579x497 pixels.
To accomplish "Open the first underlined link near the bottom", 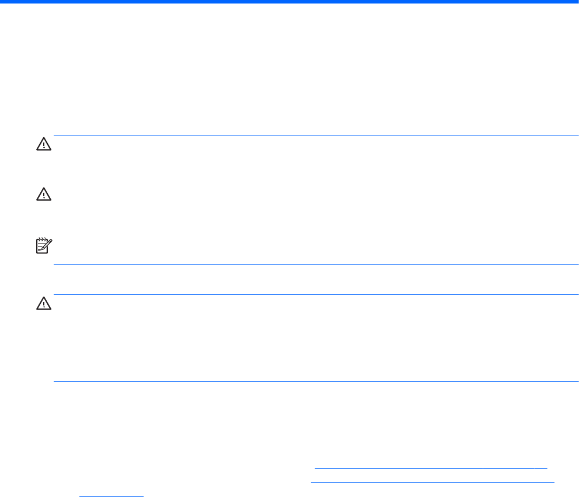I will coord(431,468).
